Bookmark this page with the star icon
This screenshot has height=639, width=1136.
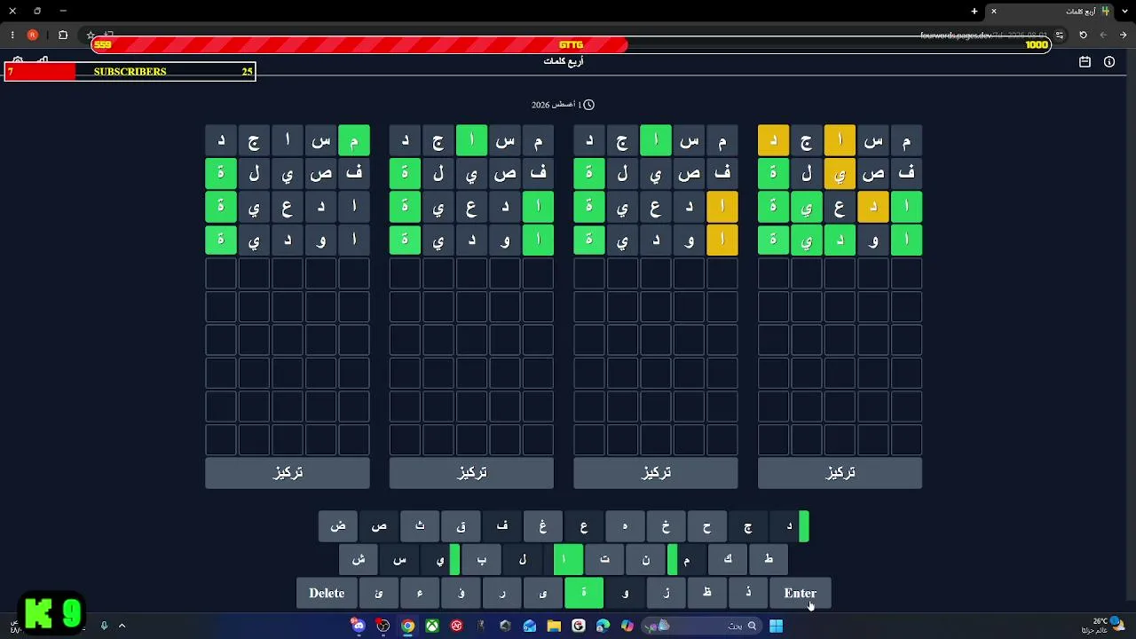pyautogui.click(x=91, y=35)
